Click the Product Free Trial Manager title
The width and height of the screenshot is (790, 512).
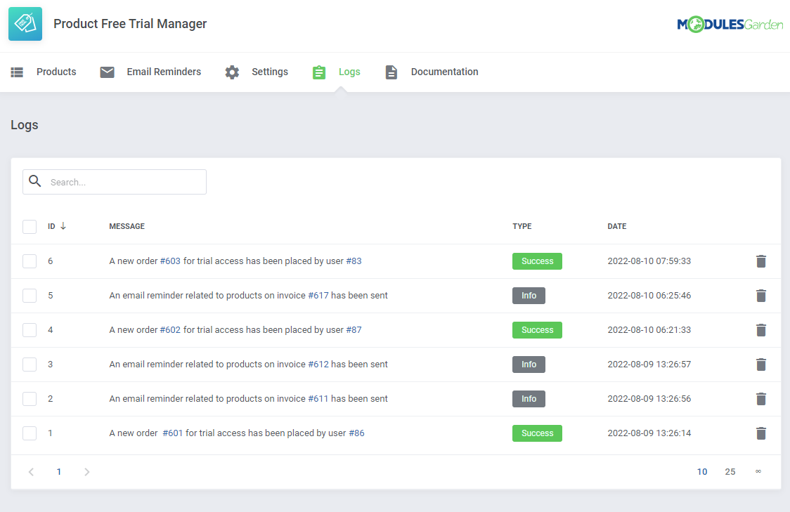coord(130,24)
